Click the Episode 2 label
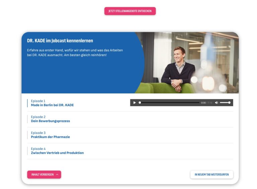The width and height of the screenshot is (257, 189). (x=38, y=117)
